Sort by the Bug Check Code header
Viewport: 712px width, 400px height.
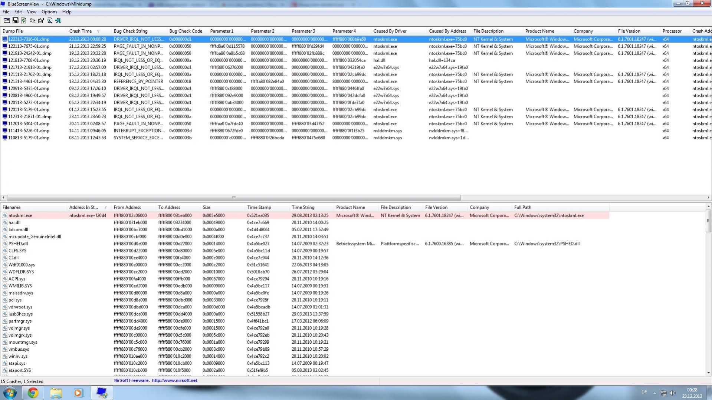187,31
